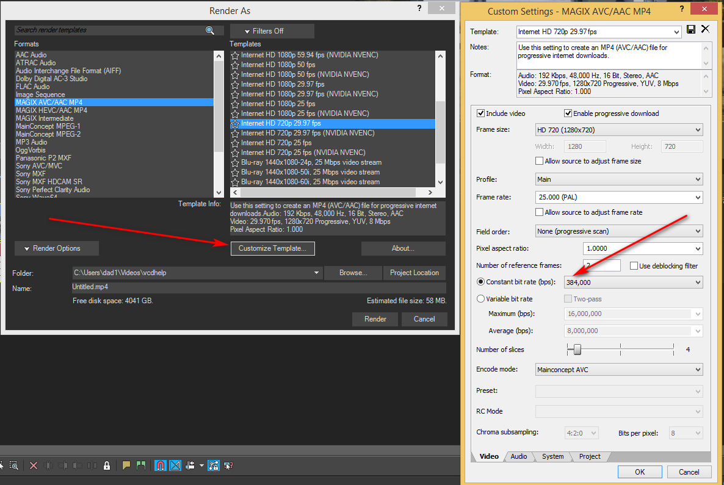Toggle Ignore Event Grouping icon
This screenshot has width=724, height=485.
[x=228, y=465]
